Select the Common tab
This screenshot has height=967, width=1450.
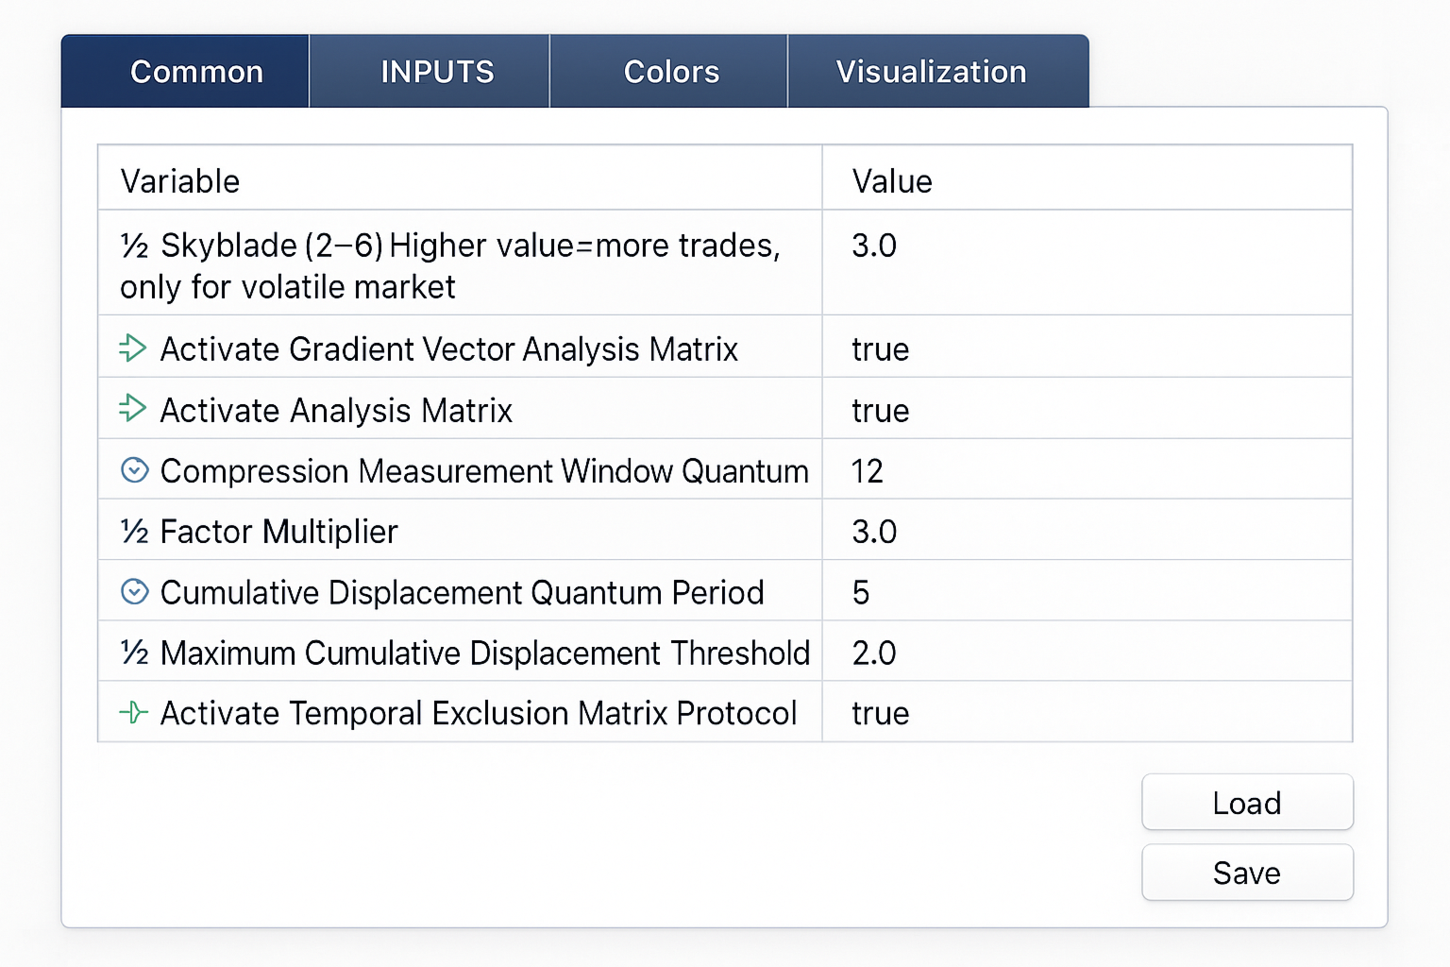(x=196, y=72)
